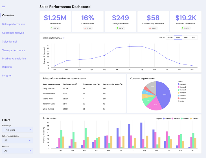This screenshot has height=158, width=206.
Task: Click the up arrow on Average order value card
Action: [x=117, y=28]
